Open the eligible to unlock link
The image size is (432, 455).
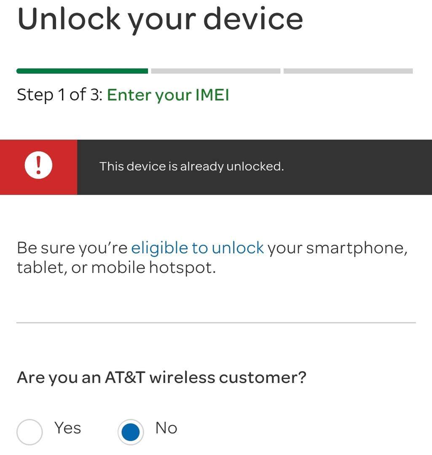click(197, 248)
